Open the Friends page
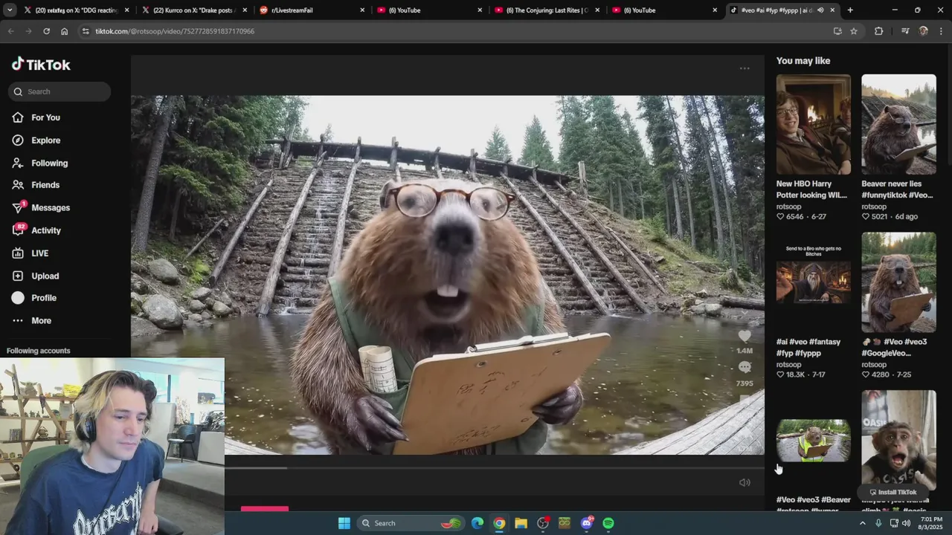Viewport: 952px width, 535px height. [45, 185]
